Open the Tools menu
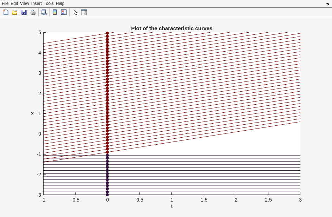This screenshot has width=332, height=217. 48,4
